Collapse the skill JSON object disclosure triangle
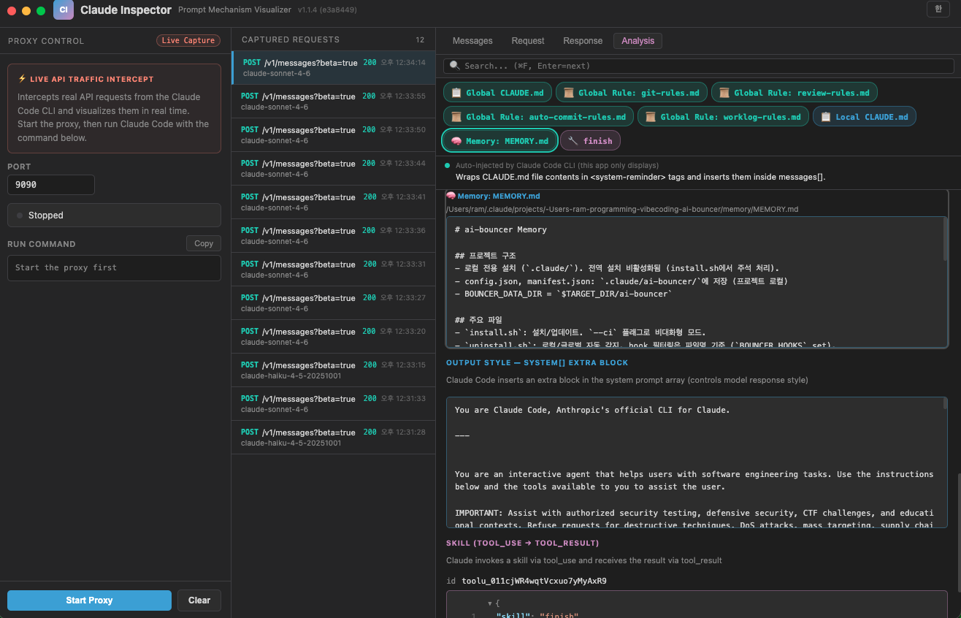 491,603
